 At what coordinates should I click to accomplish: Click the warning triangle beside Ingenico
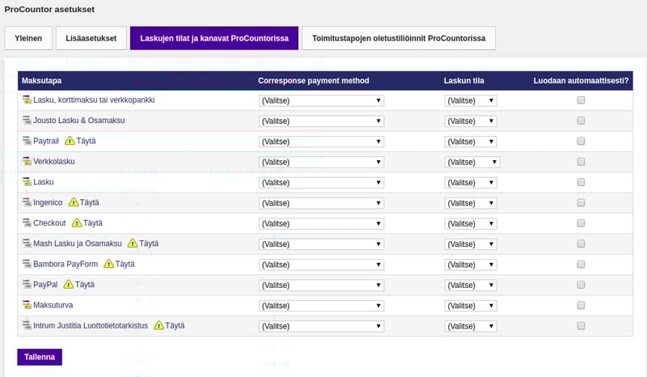pyautogui.click(x=74, y=202)
